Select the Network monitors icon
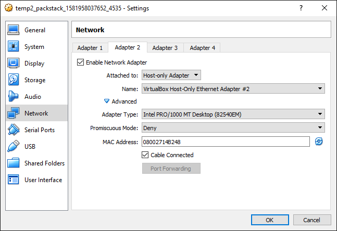337x231 pixels. (x=14, y=113)
